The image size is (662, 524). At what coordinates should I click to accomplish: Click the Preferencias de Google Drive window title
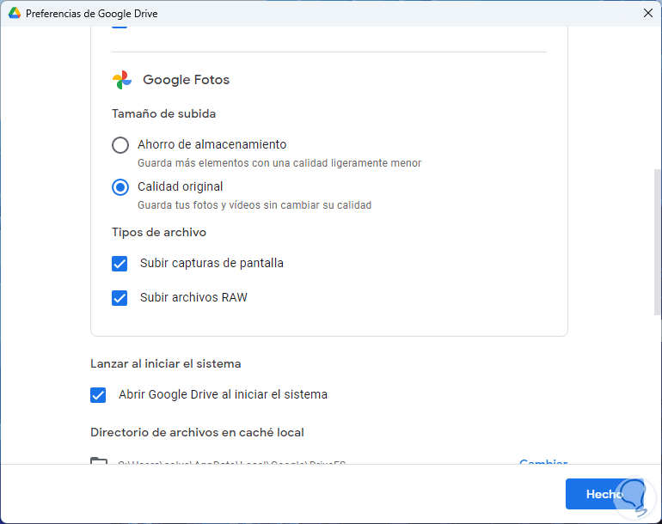pyautogui.click(x=92, y=14)
